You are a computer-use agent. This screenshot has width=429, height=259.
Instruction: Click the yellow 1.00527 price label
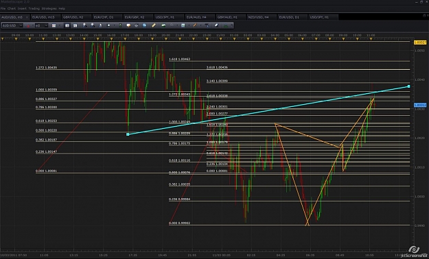[x=420, y=42]
